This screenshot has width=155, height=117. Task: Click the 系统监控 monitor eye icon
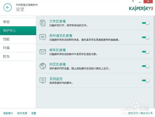coord(43,80)
